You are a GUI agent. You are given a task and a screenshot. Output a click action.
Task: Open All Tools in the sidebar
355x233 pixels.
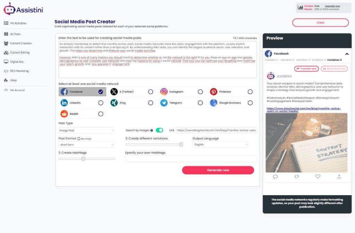15,34
